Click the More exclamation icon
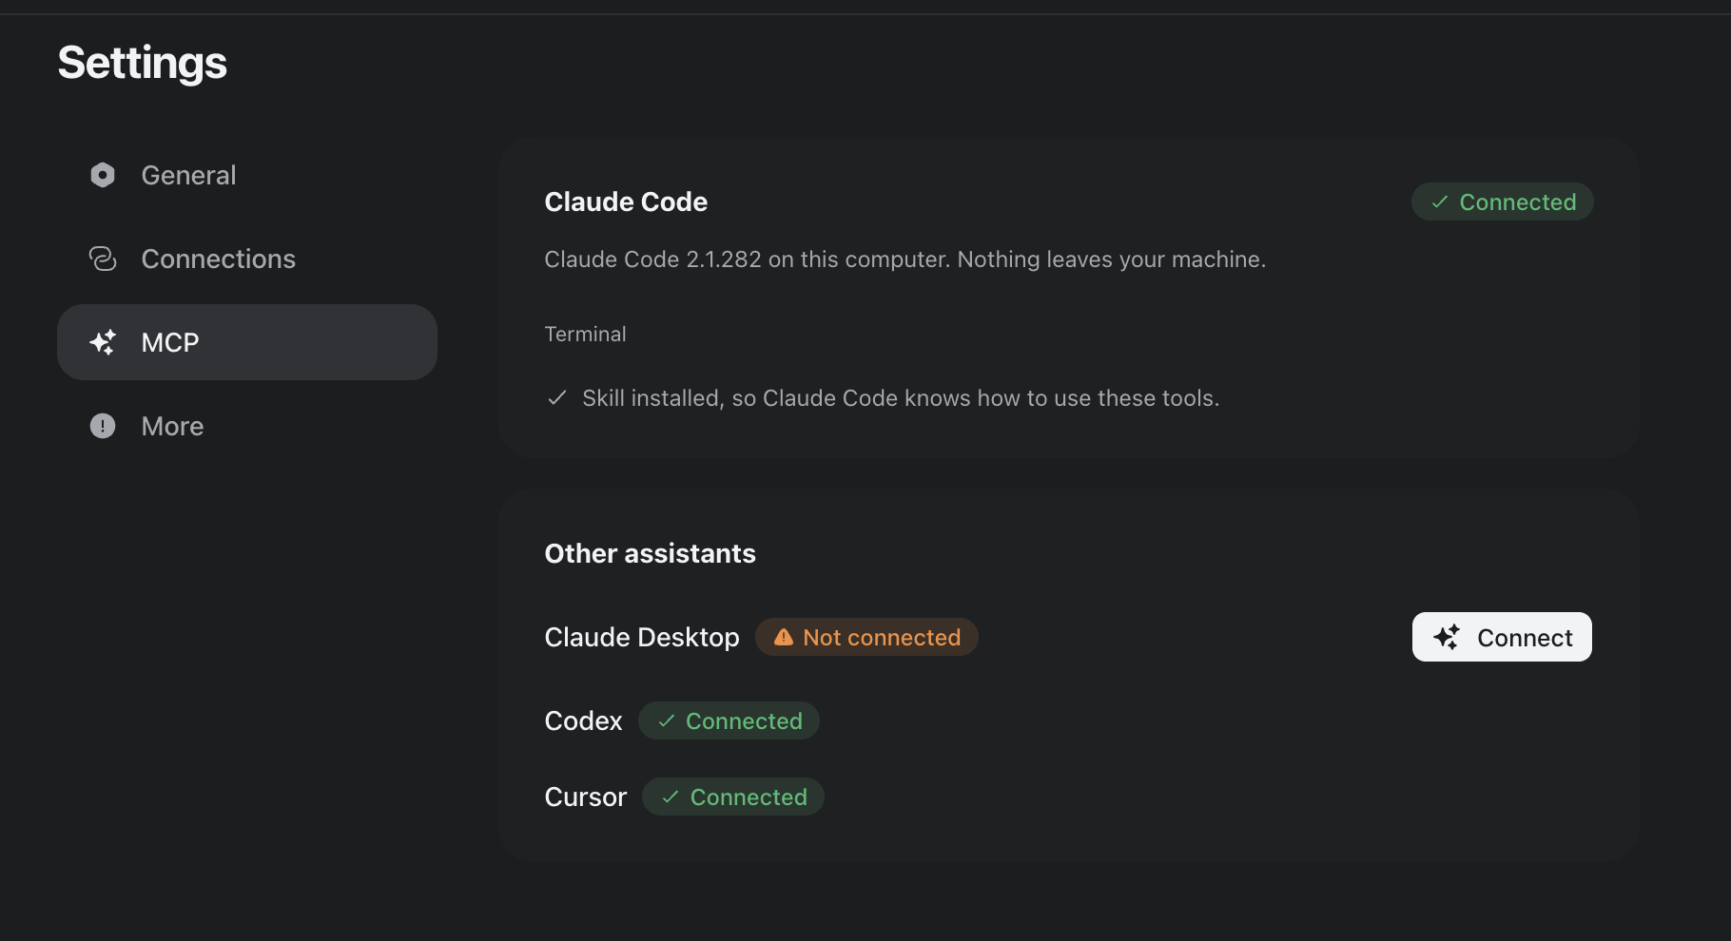Viewport: 1731px width, 941px height. point(103,426)
